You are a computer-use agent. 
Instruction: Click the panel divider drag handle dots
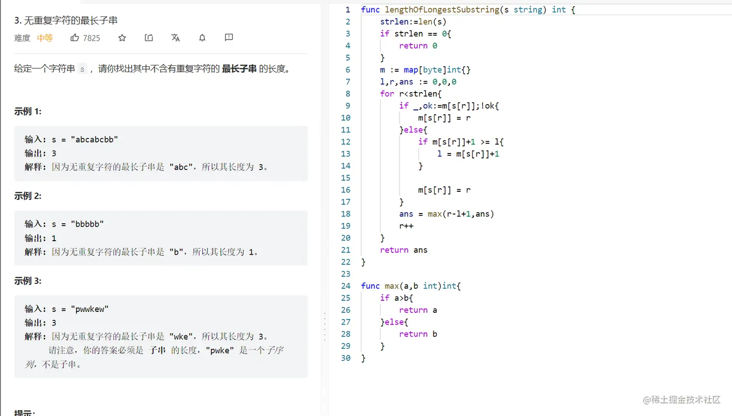click(x=324, y=327)
